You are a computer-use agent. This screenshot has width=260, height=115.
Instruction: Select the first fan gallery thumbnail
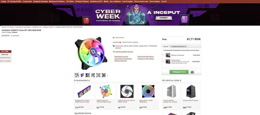[x=77, y=75]
